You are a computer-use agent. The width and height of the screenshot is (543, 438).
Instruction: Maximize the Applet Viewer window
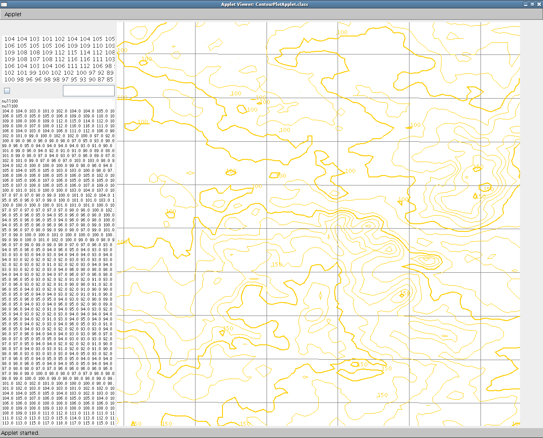[x=532, y=4]
